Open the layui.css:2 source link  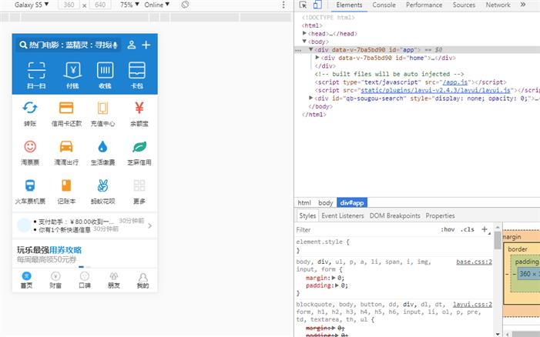pos(472,305)
